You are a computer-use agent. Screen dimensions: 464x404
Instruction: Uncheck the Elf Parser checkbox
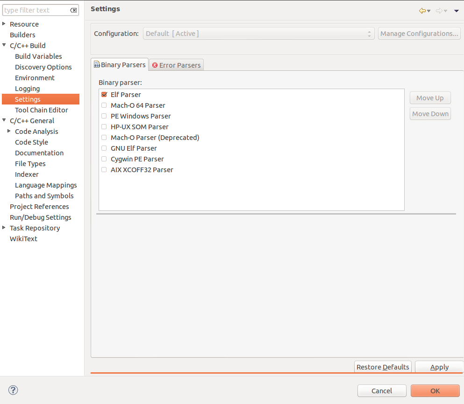[x=104, y=95]
